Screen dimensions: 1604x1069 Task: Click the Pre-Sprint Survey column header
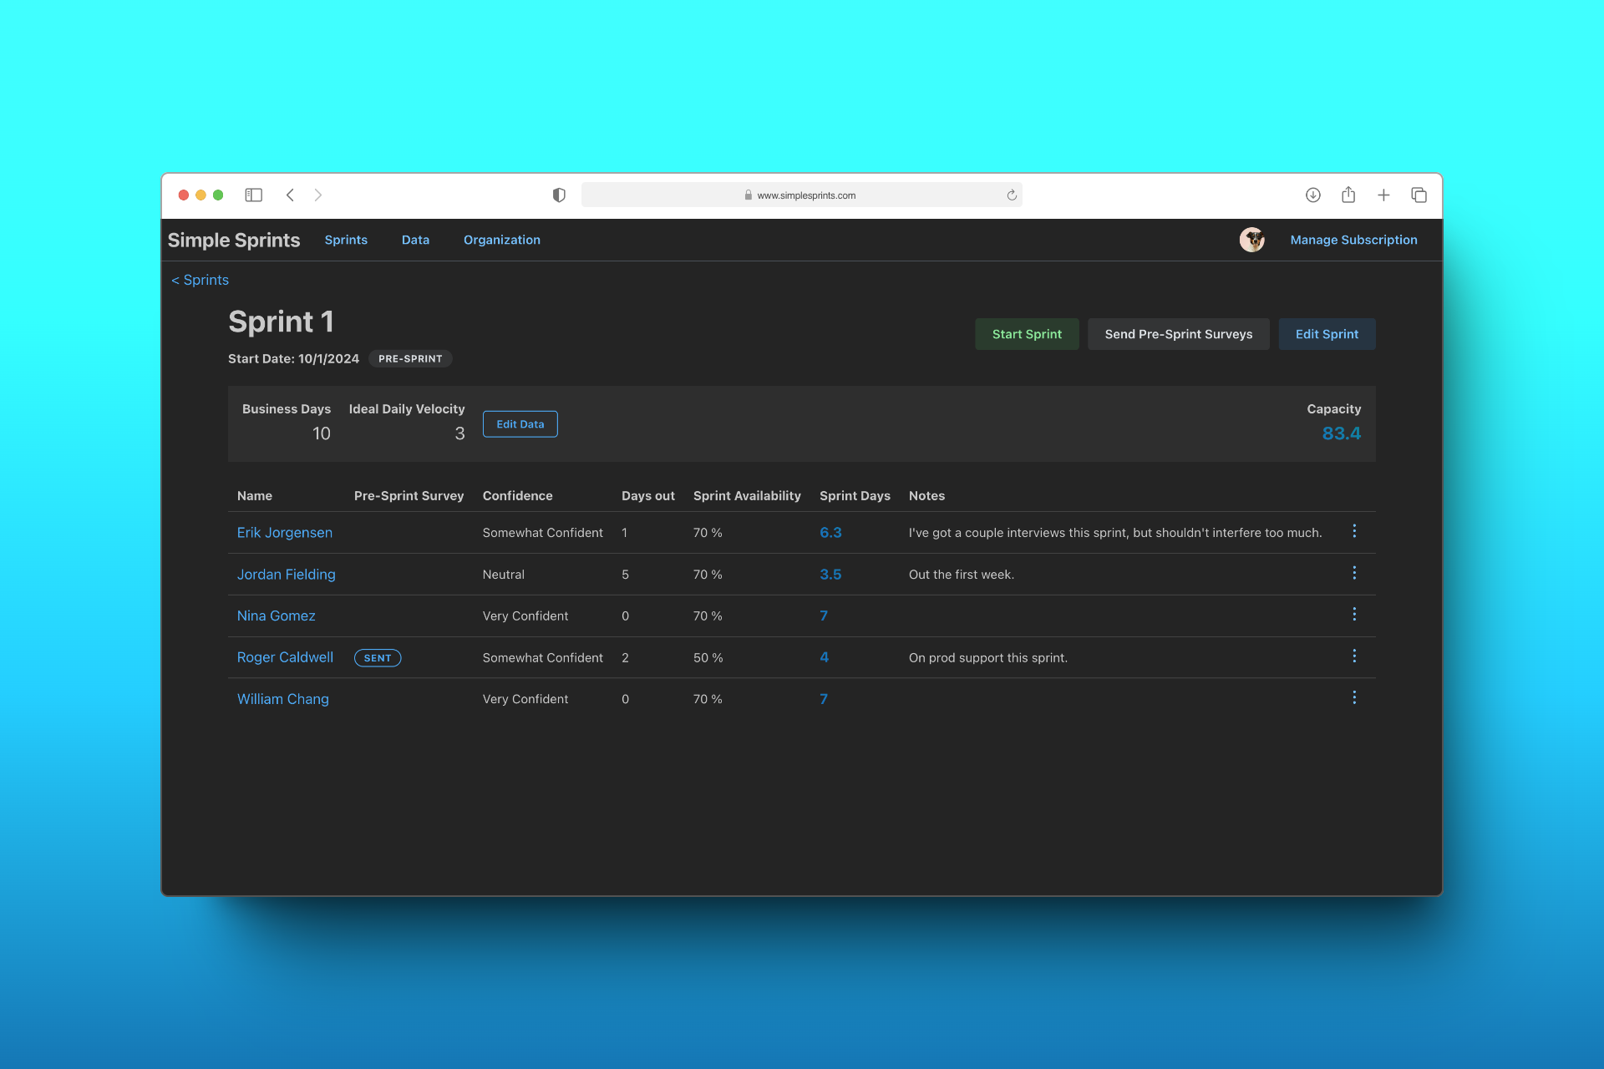[x=409, y=496]
